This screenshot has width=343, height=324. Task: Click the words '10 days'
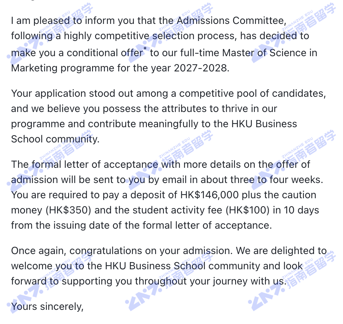click(x=301, y=210)
